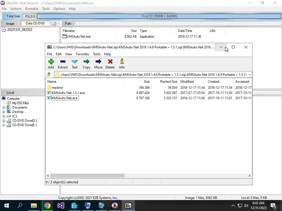The image size is (282, 211).
Task: Go up one folder level in 7-Zip
Action: [x=49, y=74]
